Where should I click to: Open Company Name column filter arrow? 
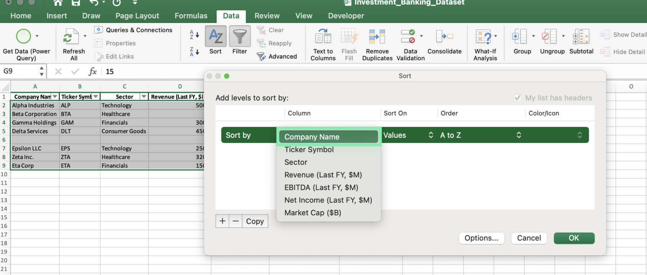(55, 97)
